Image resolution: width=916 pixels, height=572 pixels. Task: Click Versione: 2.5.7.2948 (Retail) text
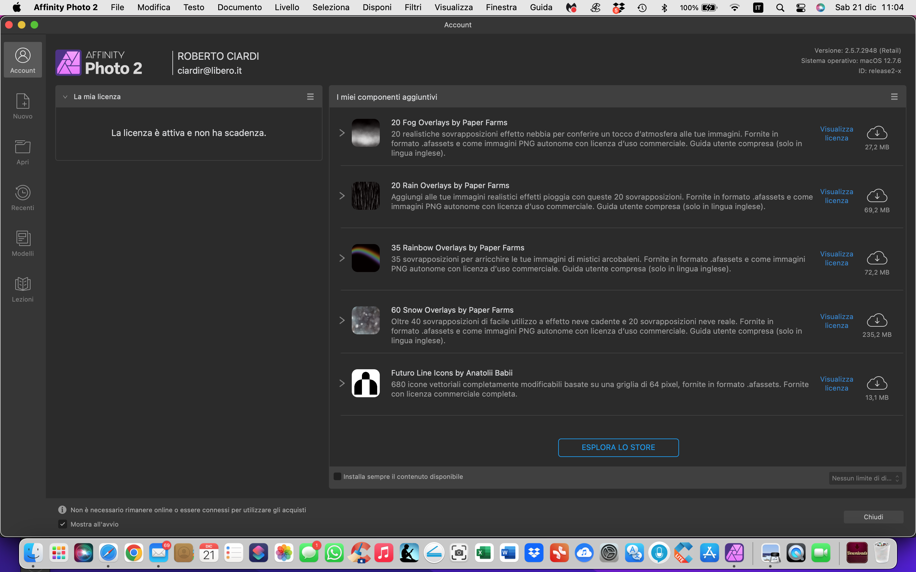[857, 50]
